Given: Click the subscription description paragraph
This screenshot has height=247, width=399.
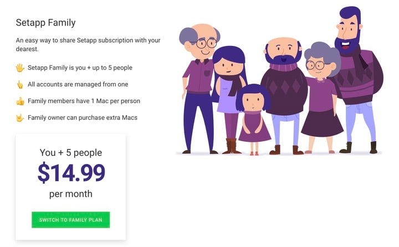Looking at the screenshot, I should click(88, 44).
